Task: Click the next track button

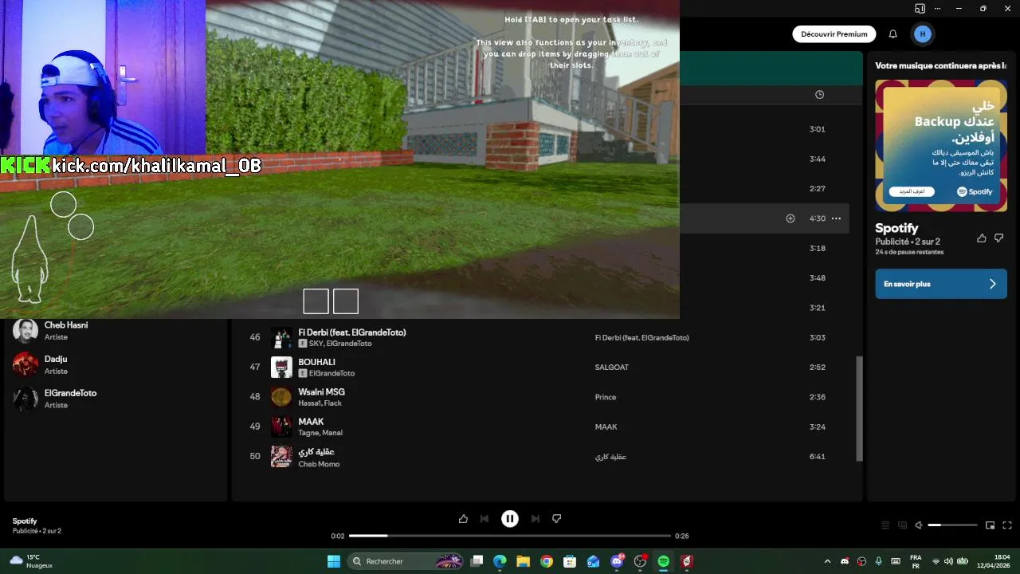Action: 535,518
